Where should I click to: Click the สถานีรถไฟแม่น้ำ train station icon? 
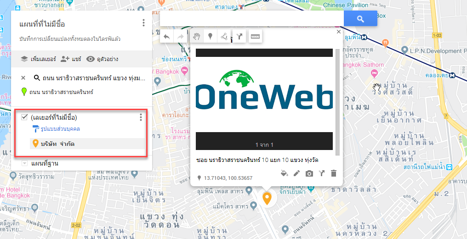449,167
